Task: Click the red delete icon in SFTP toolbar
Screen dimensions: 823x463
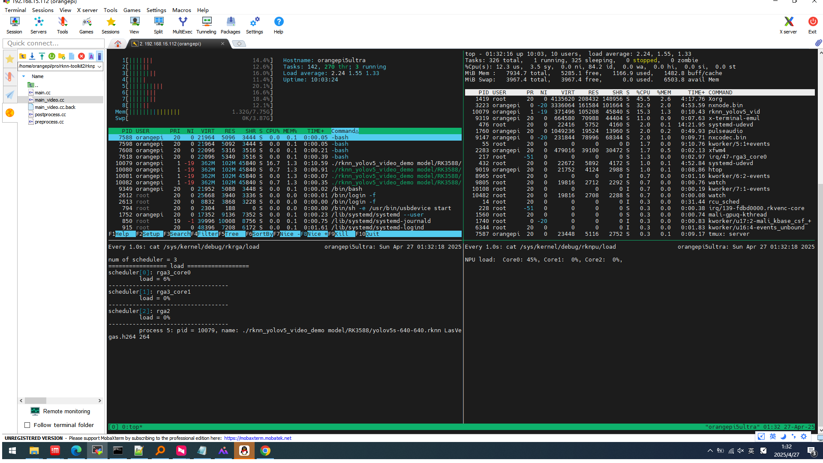Action: click(x=81, y=56)
